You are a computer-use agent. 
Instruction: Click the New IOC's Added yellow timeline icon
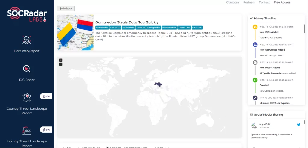[255, 27]
